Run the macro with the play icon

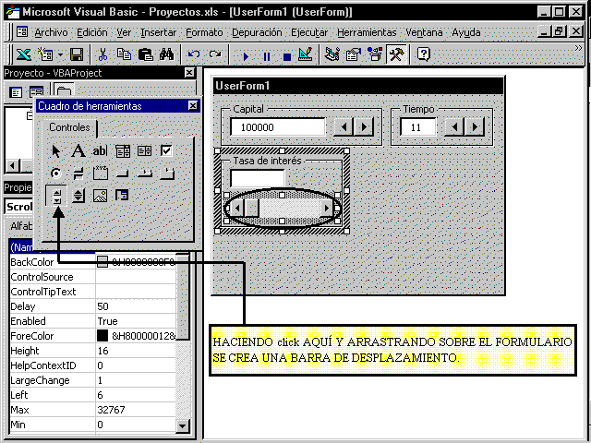pyautogui.click(x=246, y=56)
